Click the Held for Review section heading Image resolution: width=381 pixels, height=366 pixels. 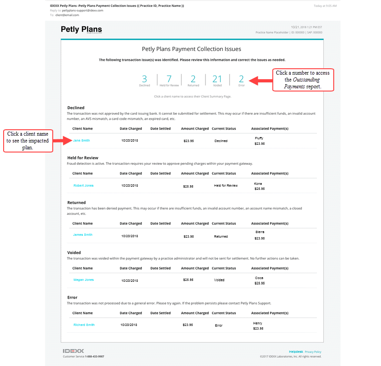click(83, 158)
